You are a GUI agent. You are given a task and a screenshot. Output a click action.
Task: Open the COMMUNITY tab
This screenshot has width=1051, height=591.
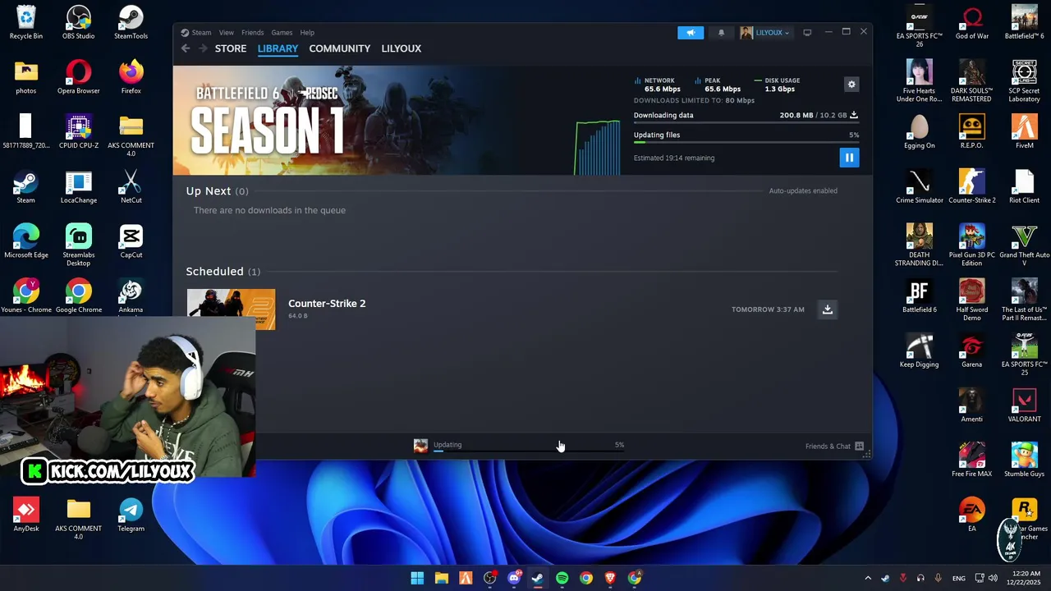click(x=340, y=48)
